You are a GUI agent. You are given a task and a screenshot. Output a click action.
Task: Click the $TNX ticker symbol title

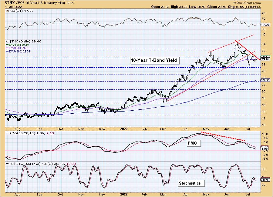point(10,3)
